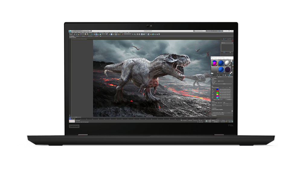Screen dimensions: 302x169
Task: Open the Project Onto dropdown
Action: click(217, 106)
